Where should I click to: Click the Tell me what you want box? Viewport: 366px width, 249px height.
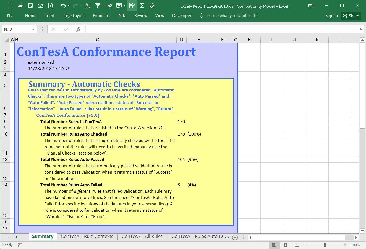coord(230,16)
